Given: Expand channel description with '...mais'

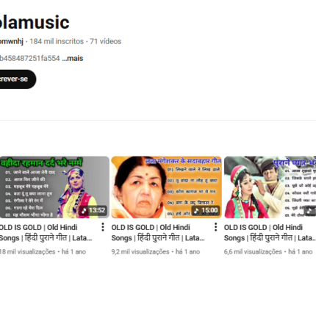Looking at the screenshot, I should click(x=73, y=58).
